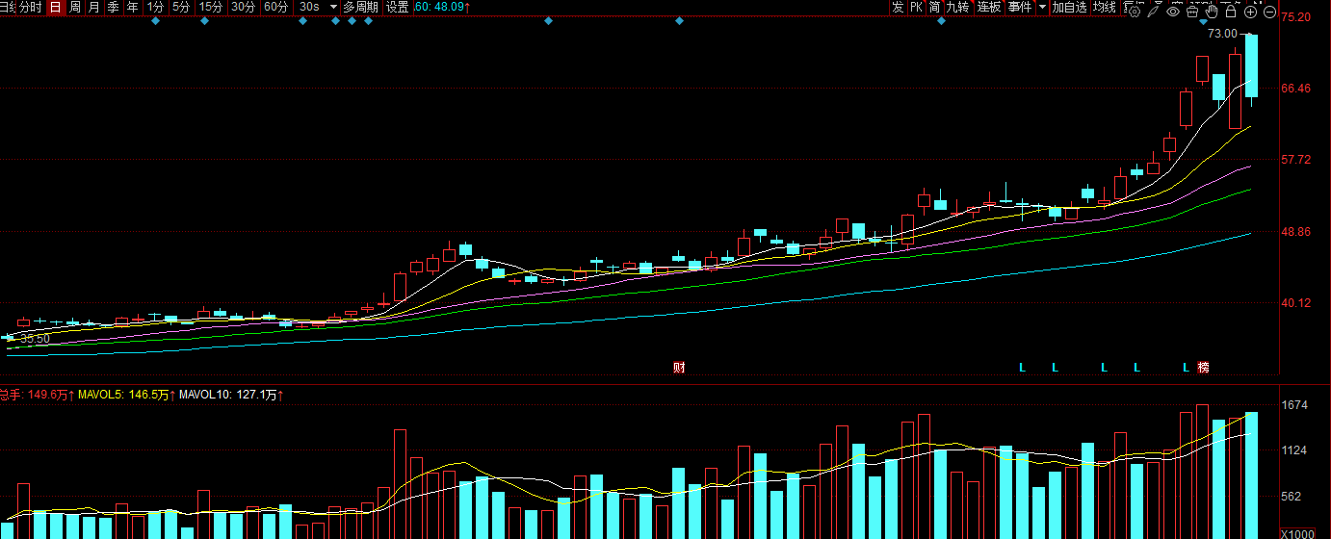
Task: Click the 榜 ranking marker on chart
Action: click(1203, 367)
